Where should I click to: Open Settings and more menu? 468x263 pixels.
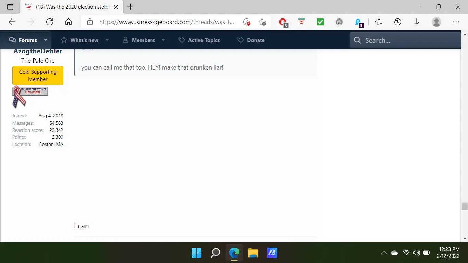click(456, 22)
